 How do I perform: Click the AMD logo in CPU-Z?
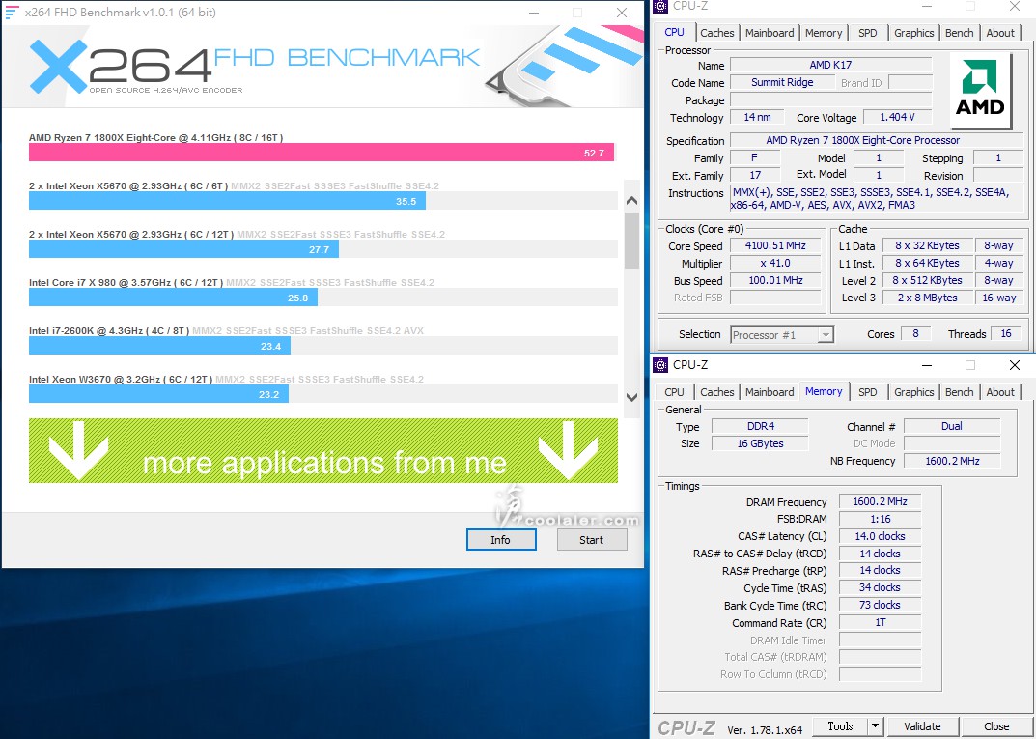coord(981,91)
